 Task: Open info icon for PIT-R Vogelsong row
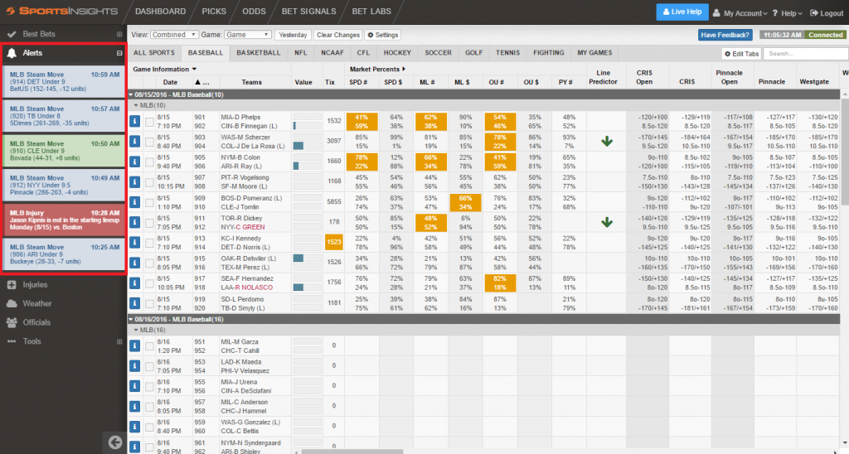click(x=135, y=181)
